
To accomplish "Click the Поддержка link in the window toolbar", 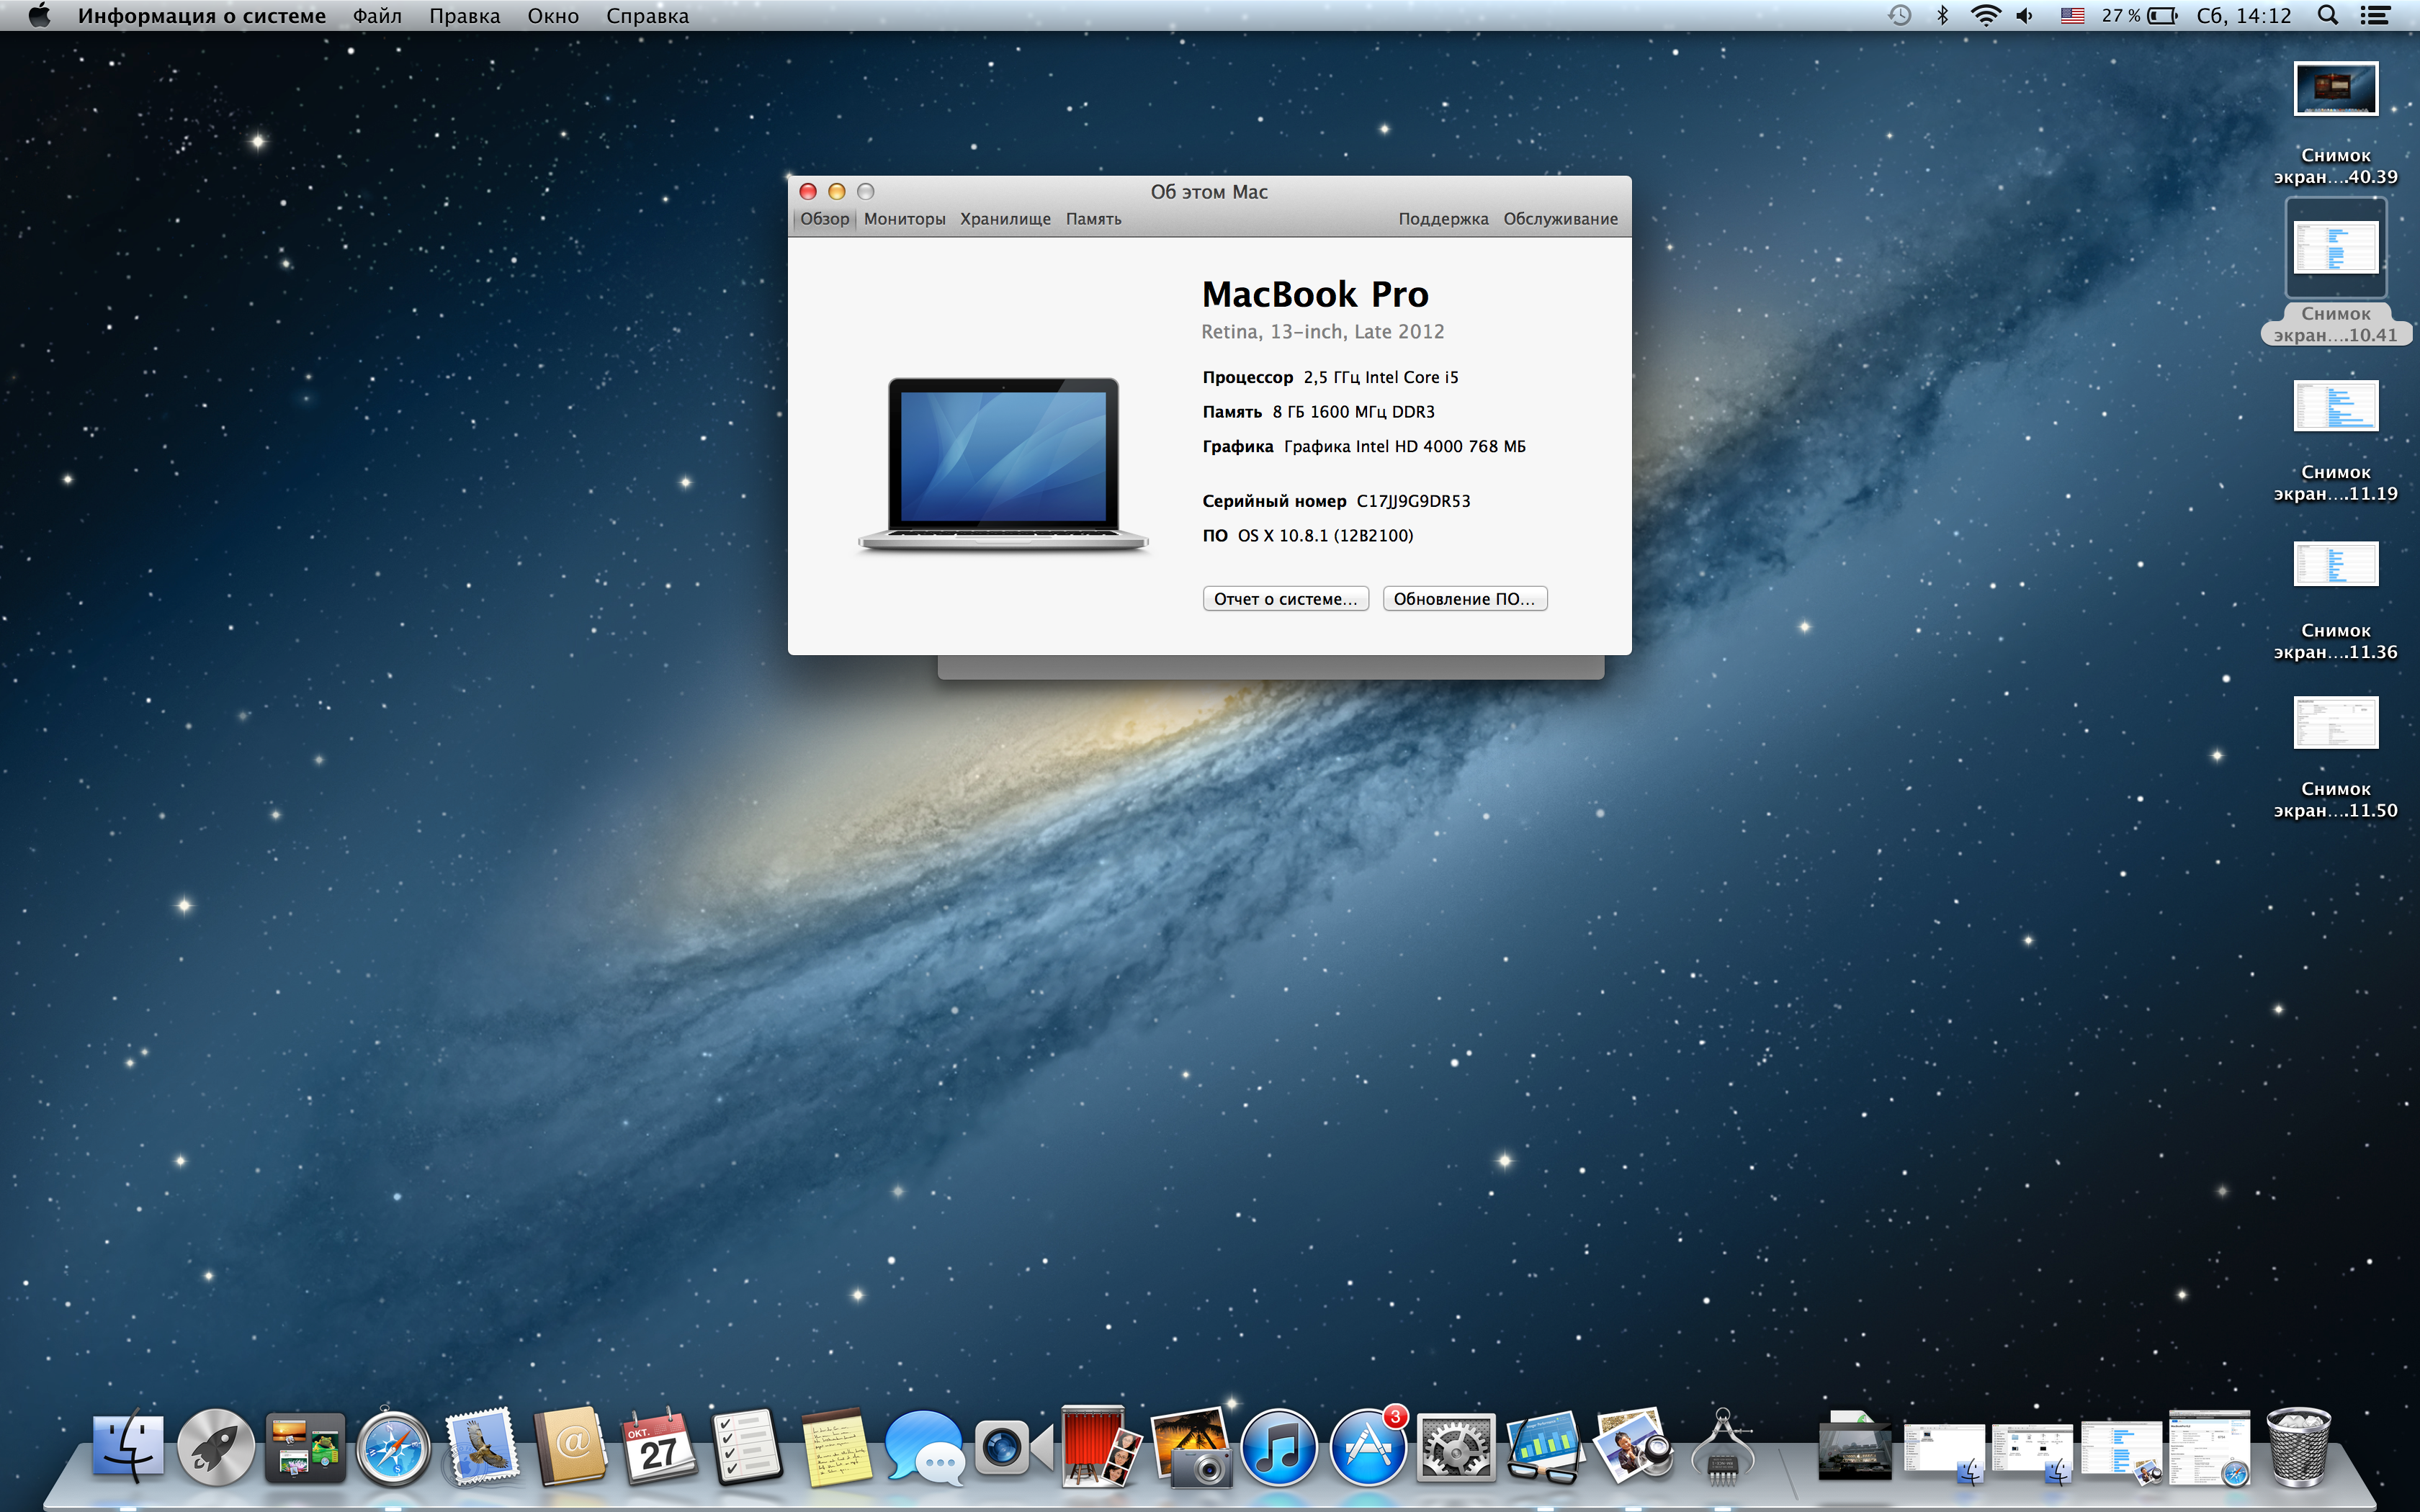I will tap(1443, 219).
